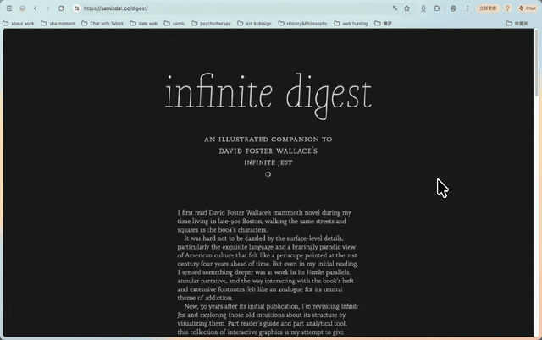Bookmark this page with the star icon
The width and height of the screenshot is (542, 340).
click(406, 8)
